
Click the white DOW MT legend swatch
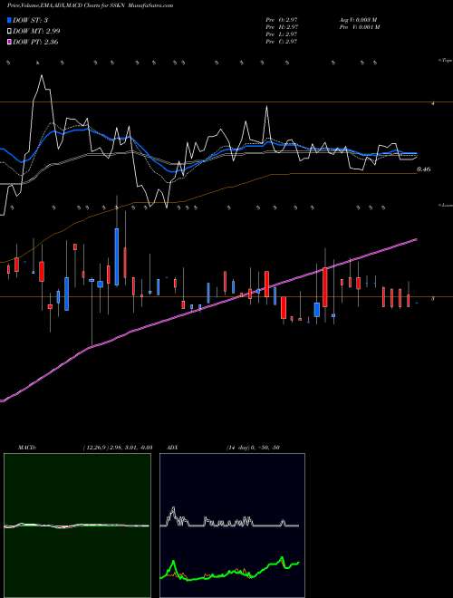click(10, 32)
